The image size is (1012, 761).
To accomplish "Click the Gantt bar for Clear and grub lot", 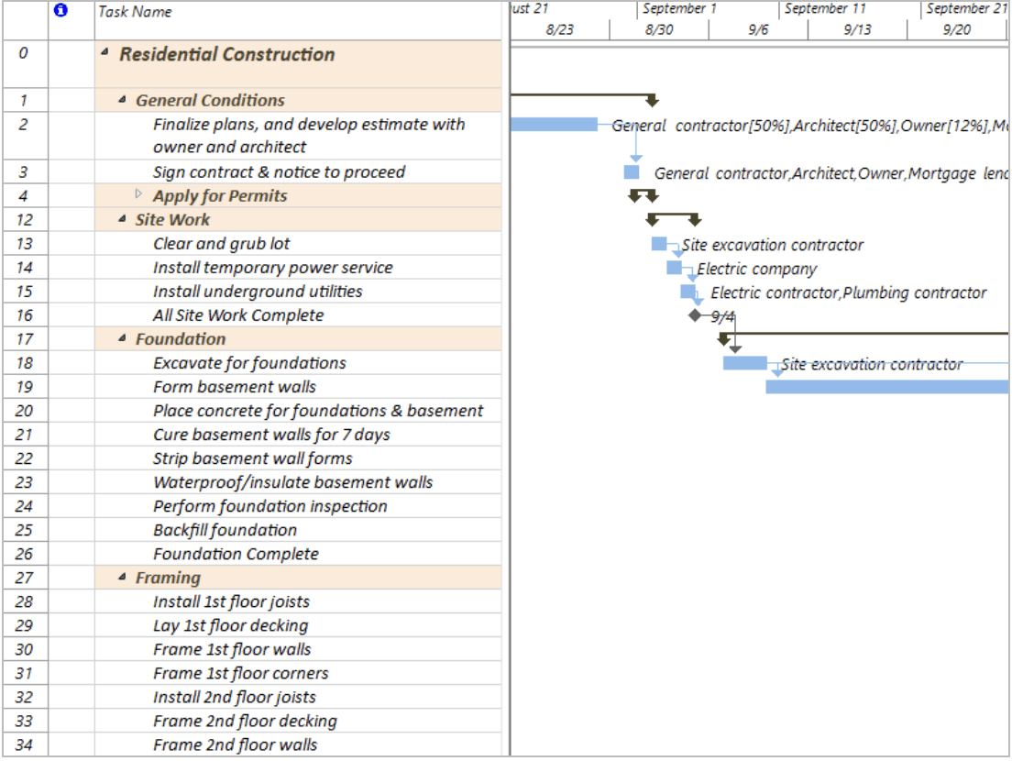I will pyautogui.click(x=658, y=244).
